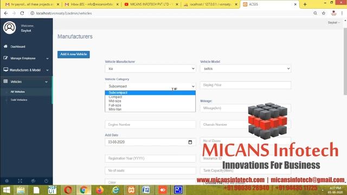Select Subcompact option in list

(x=150, y=93)
